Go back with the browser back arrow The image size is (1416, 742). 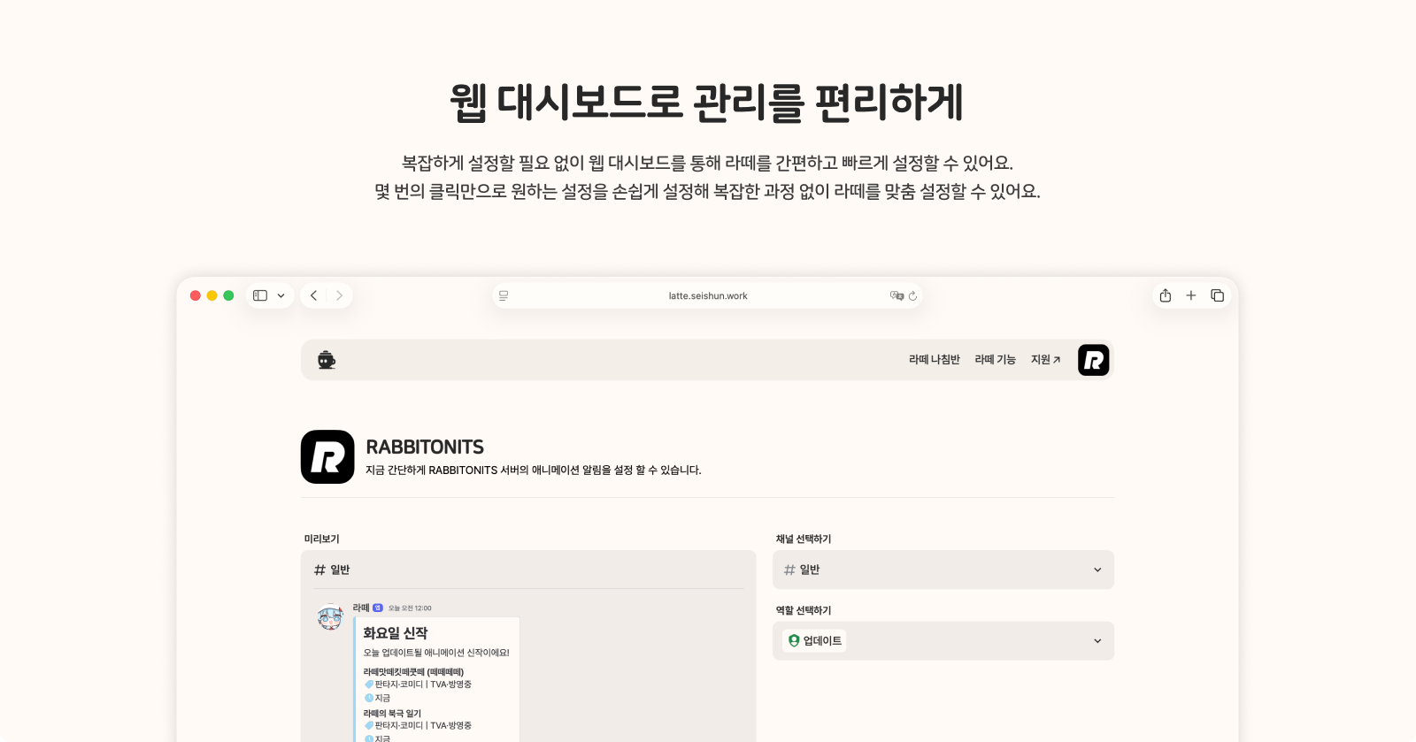(x=313, y=295)
